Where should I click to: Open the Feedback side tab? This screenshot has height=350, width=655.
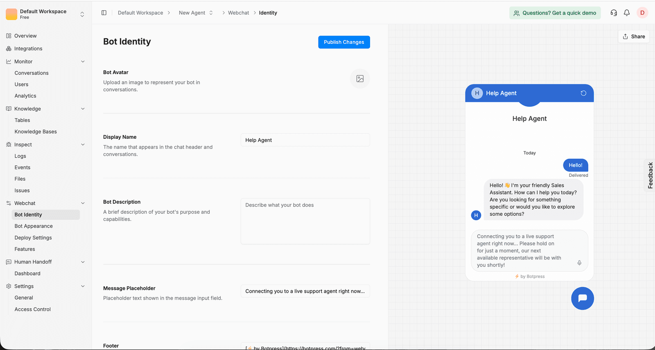click(x=650, y=175)
